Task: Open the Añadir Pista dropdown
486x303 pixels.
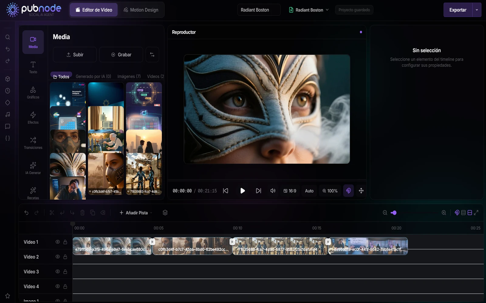Action: click(136, 213)
